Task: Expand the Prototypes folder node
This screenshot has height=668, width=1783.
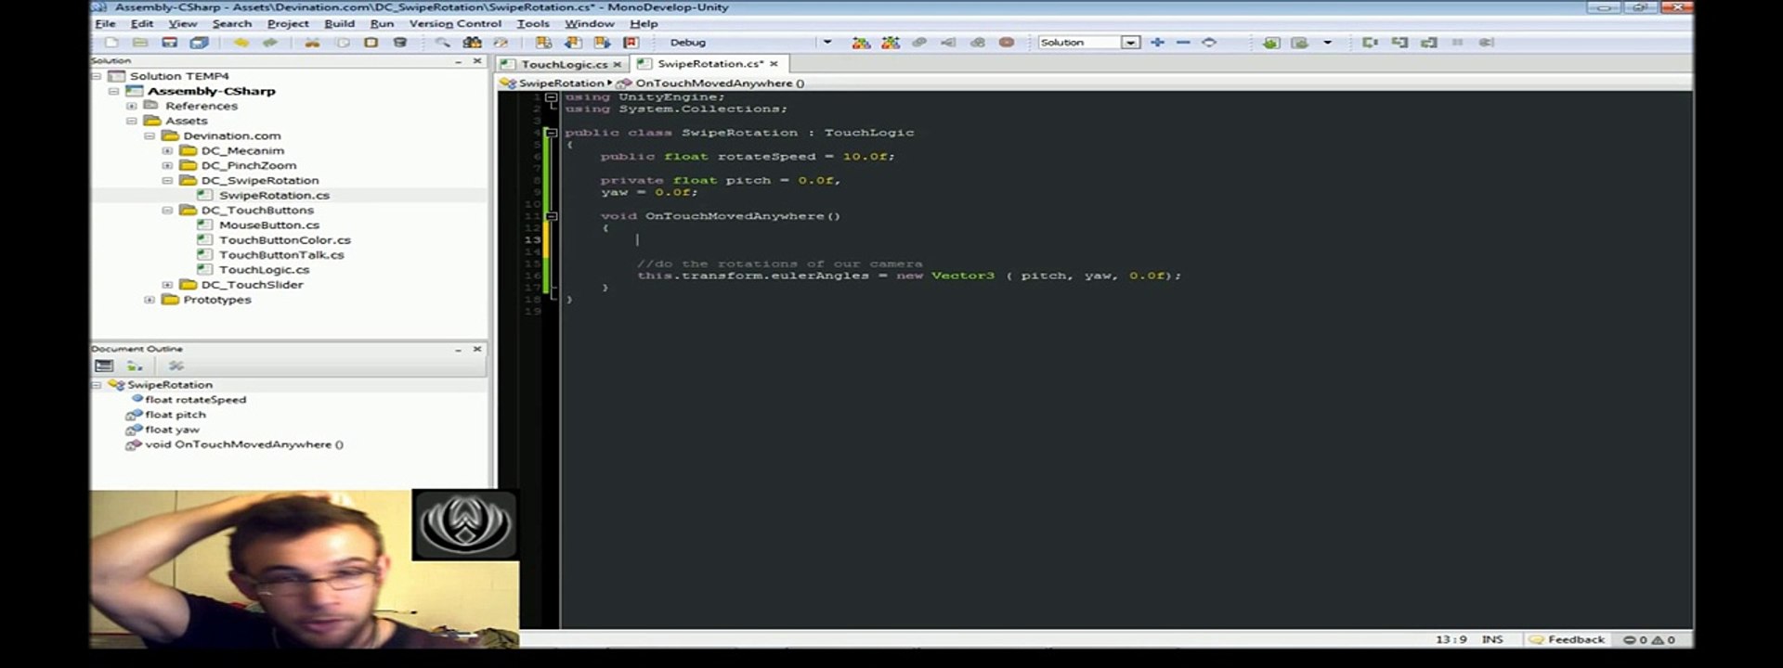Action: pos(150,300)
